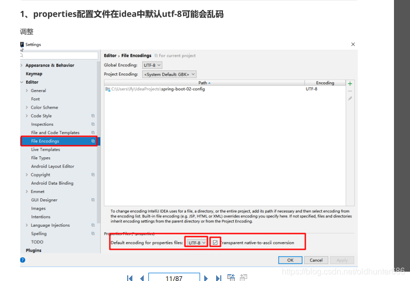This screenshot has width=410, height=281.
Task: Select GUI Designer settings item
Action: (x=44, y=200)
